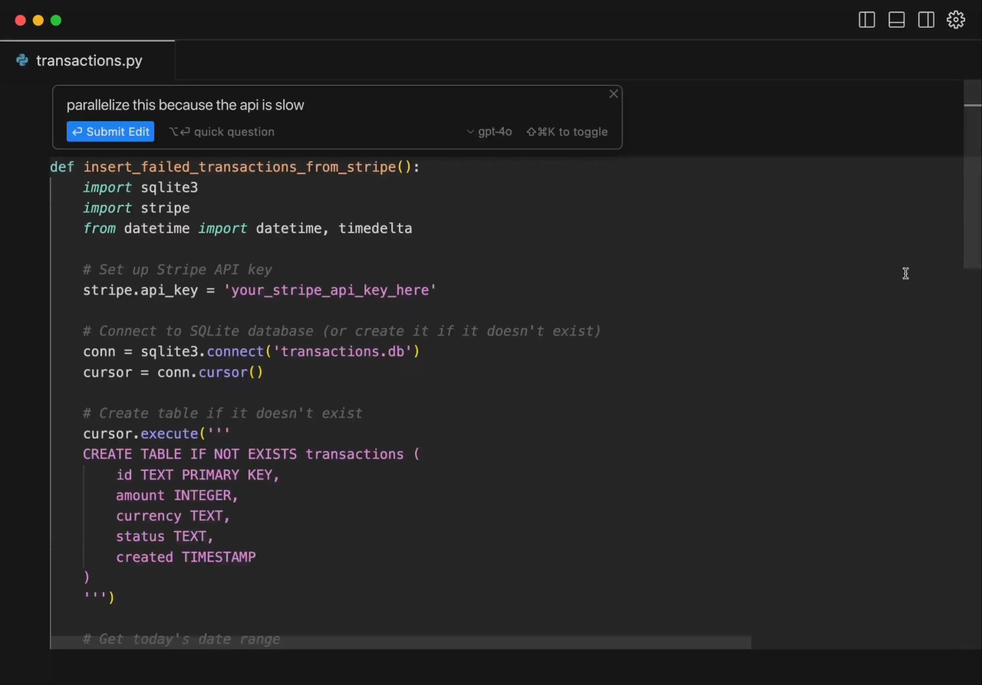Click the quick question link
This screenshot has height=685, width=982.
[x=233, y=131]
